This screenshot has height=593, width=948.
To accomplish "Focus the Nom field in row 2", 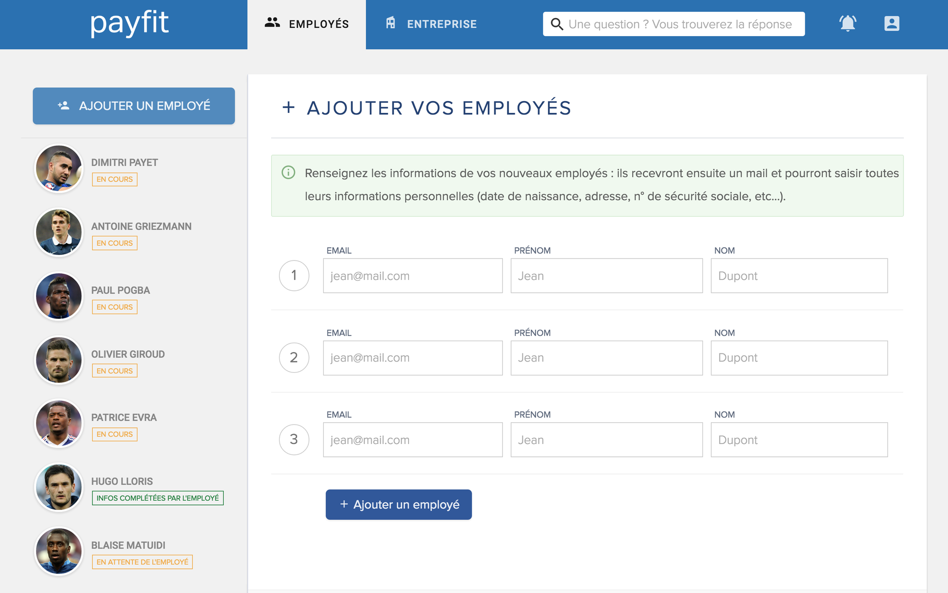I will [x=799, y=358].
